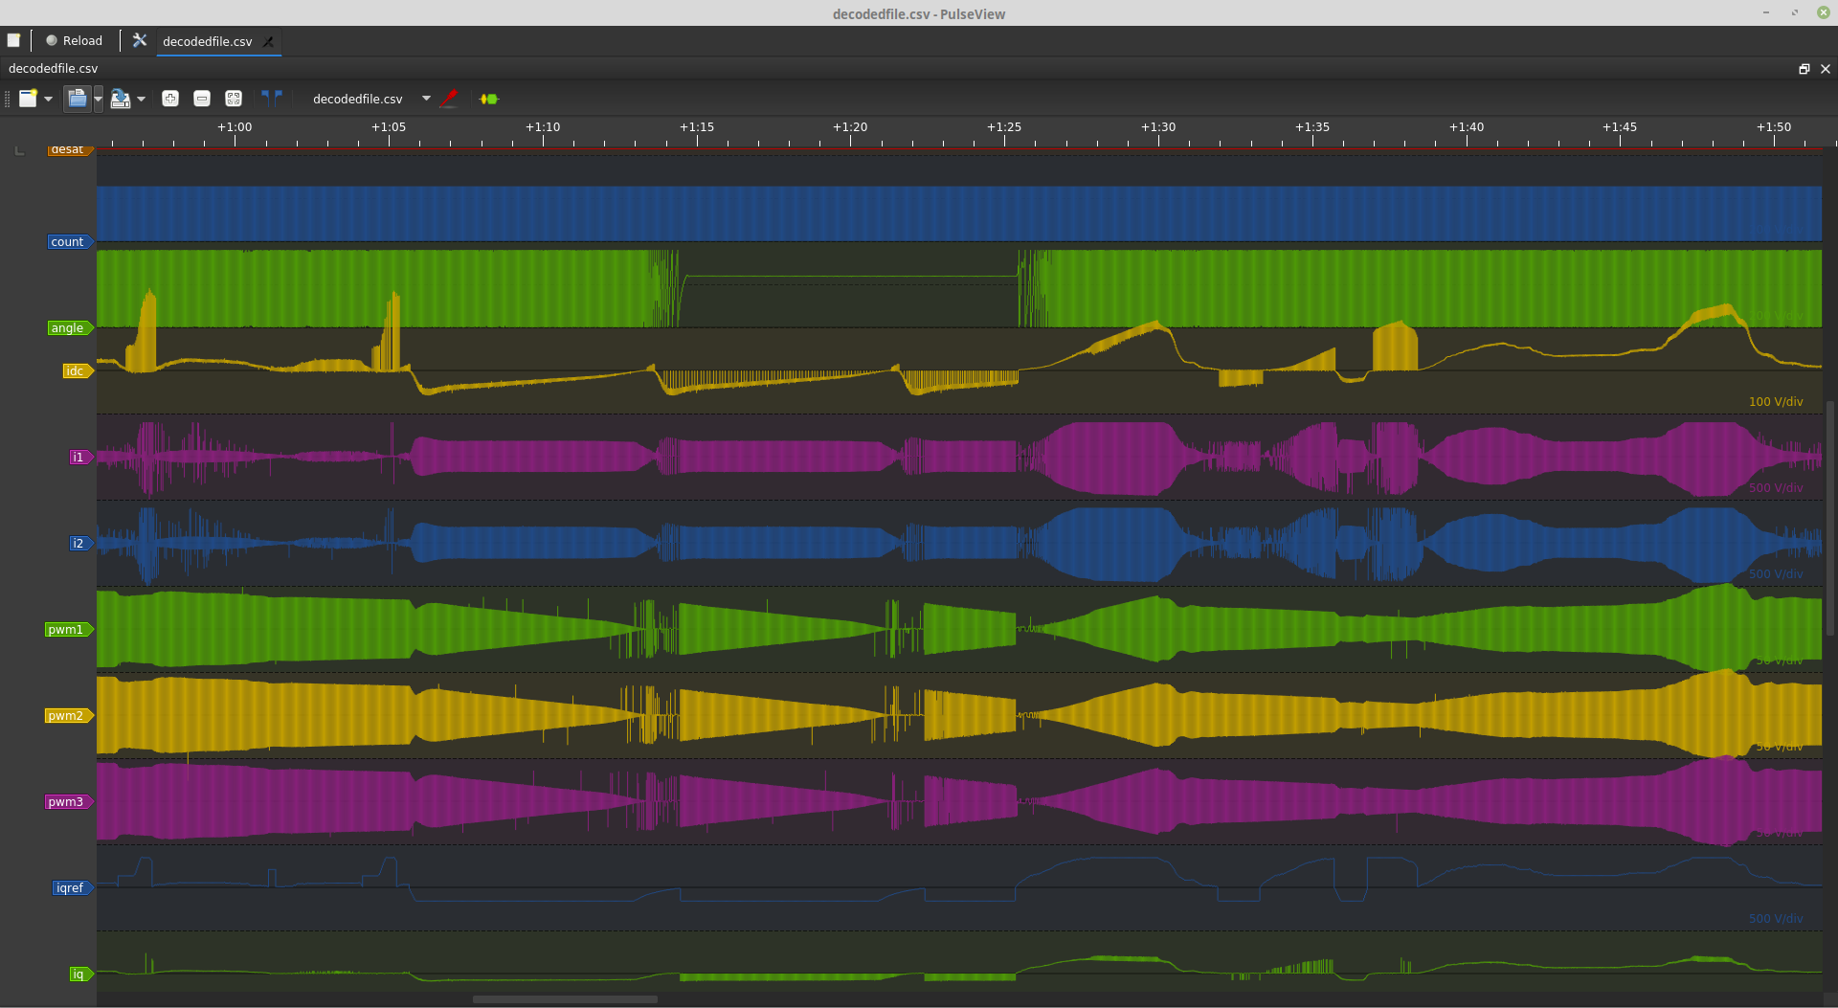The width and height of the screenshot is (1838, 1008).
Task: Close the decodedfile.csv tab
Action: [269, 41]
